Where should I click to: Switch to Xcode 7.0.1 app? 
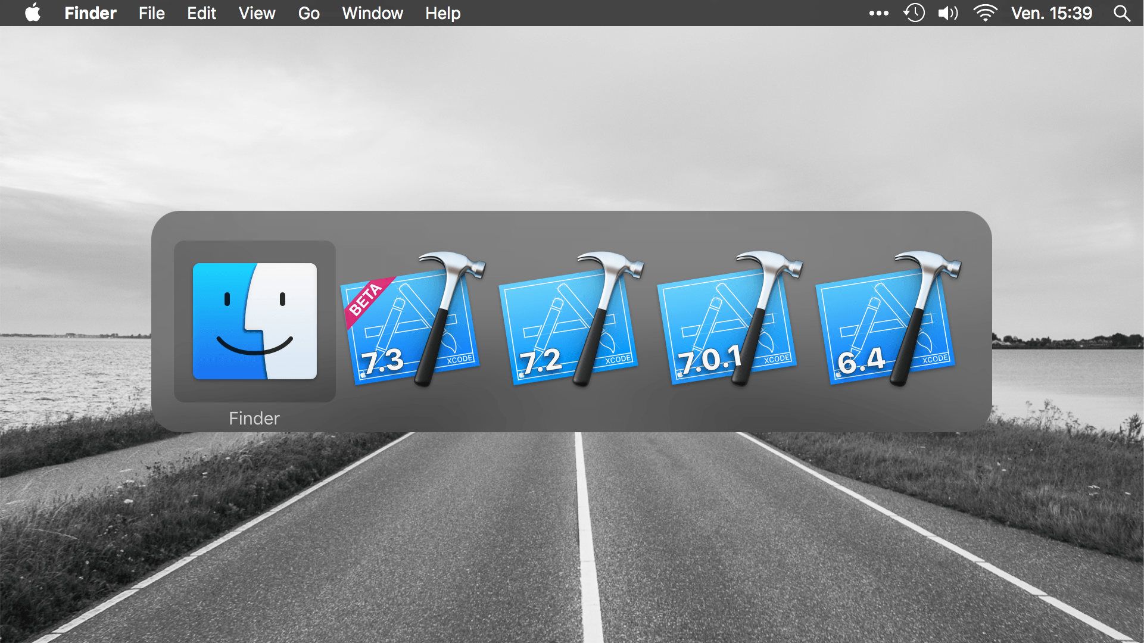[x=730, y=319]
